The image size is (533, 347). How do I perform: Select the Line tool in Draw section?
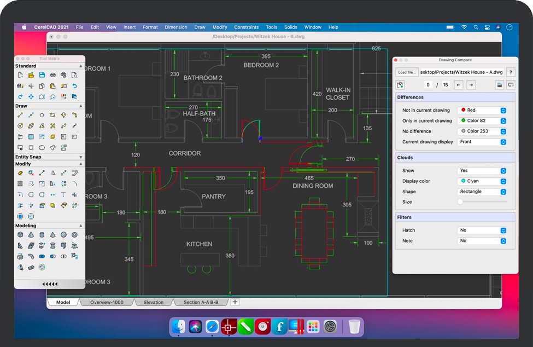[x=20, y=115]
